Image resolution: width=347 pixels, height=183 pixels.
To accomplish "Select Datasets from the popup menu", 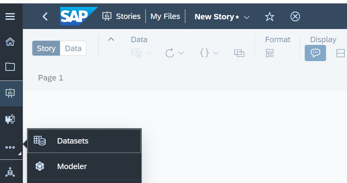I will (84, 141).
